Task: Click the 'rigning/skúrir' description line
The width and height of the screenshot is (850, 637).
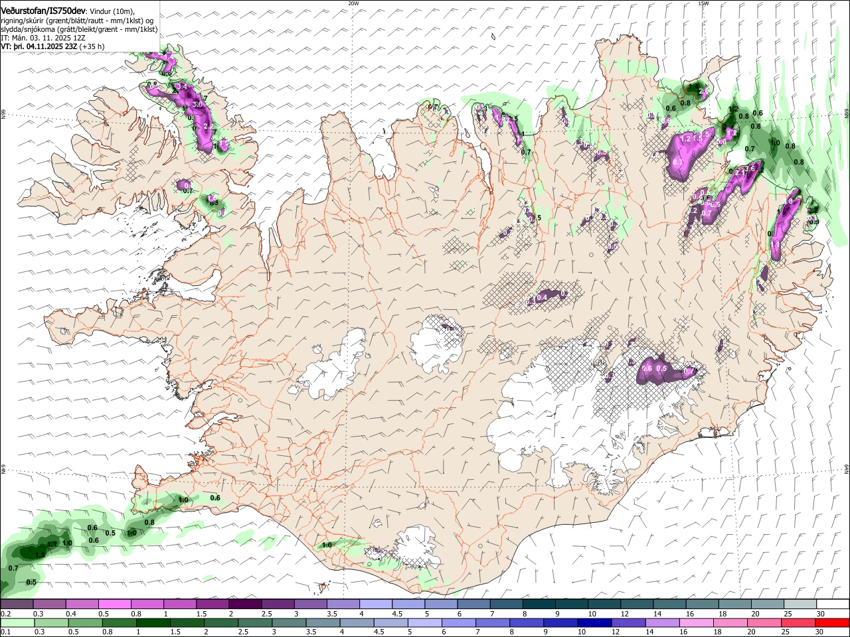Action: point(78,21)
